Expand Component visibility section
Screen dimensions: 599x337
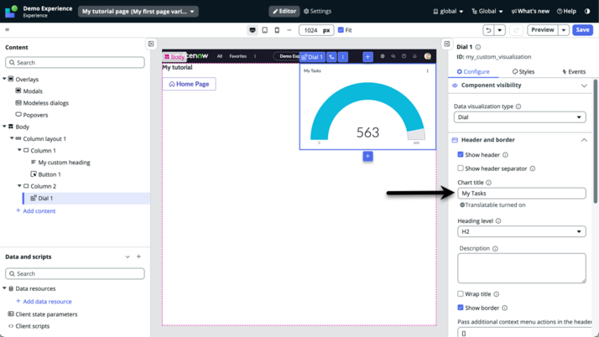[x=584, y=86]
